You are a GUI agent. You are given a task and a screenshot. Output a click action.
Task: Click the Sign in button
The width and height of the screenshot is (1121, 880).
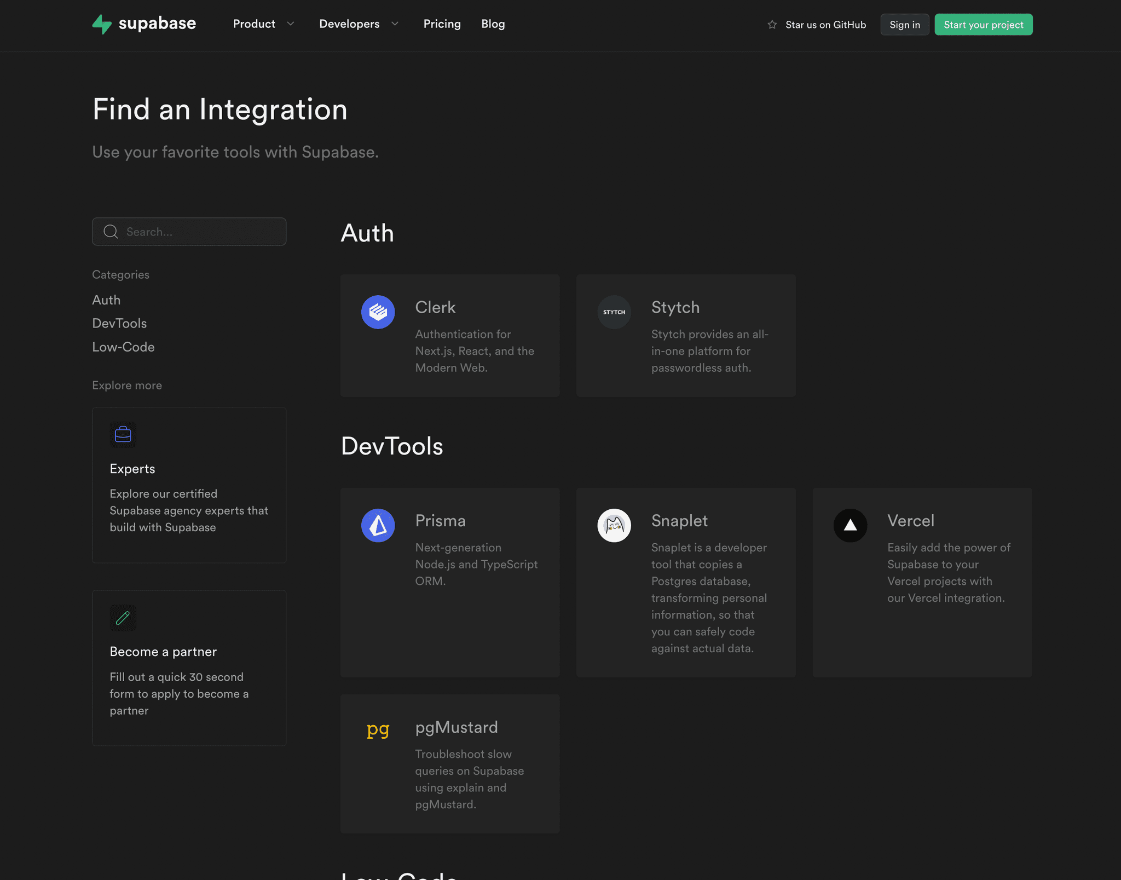coord(904,24)
